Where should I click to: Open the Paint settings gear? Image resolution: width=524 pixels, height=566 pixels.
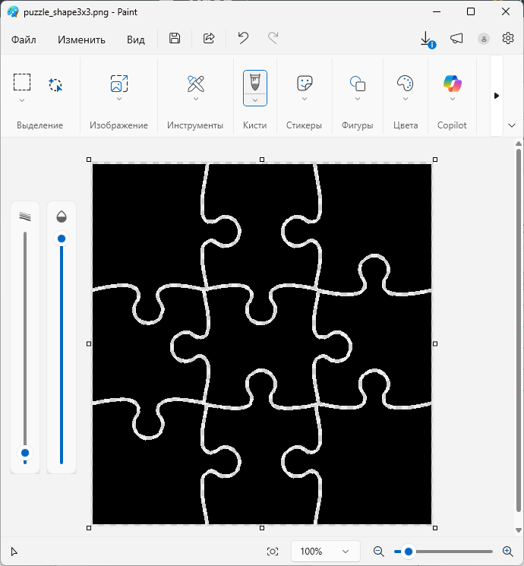click(x=508, y=39)
